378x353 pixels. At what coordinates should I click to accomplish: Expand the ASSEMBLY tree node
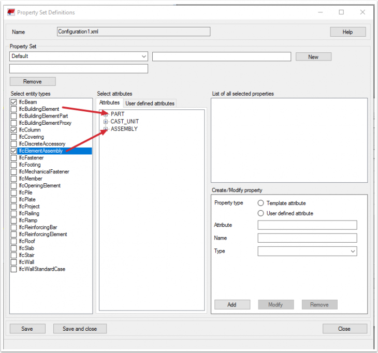pos(106,129)
